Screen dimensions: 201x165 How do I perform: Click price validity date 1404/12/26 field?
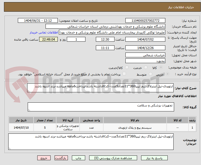tap(145, 48)
